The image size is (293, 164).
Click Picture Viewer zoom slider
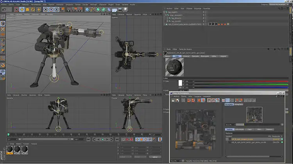(x=258, y=125)
